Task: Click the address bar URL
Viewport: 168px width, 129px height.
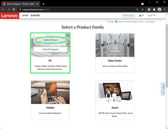Action: click(x=36, y=10)
